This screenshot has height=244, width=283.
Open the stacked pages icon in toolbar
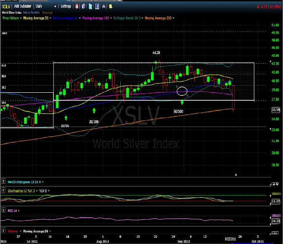pos(84,6)
